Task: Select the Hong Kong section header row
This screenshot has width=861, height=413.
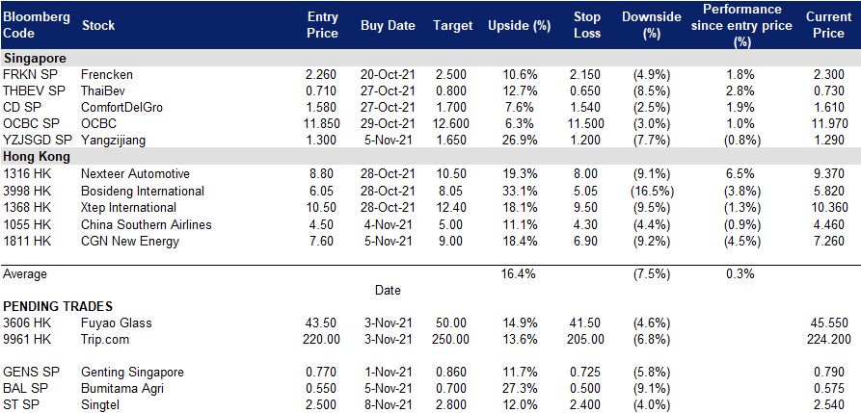Action: coord(430,157)
